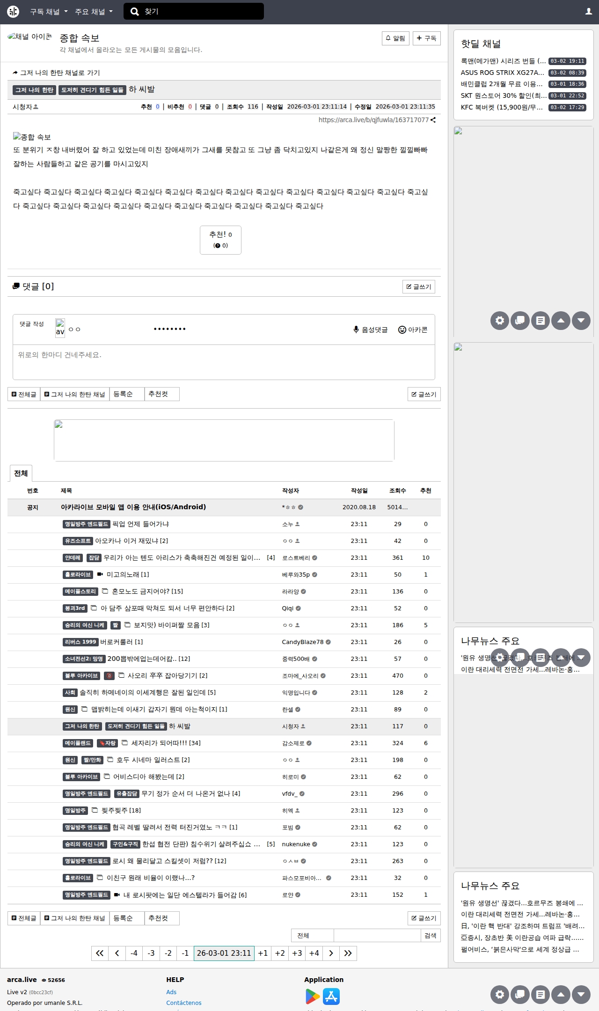Open the user account icon in the top bar
The height and width of the screenshot is (1011, 599).
(589, 11)
